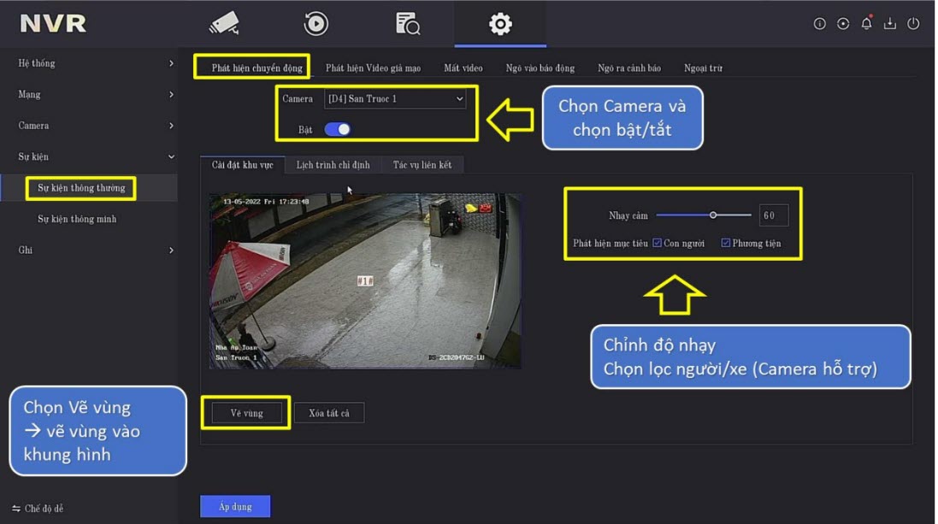The width and height of the screenshot is (938, 524).
Task: Expand the Mạng sidebar section
Action: coord(94,94)
